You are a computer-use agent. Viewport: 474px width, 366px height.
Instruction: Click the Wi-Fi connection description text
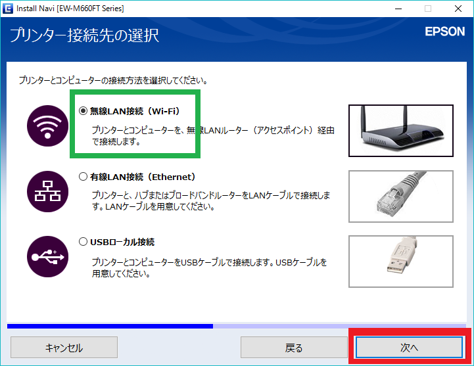(212, 136)
